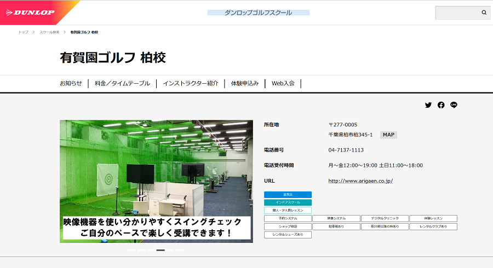The width and height of the screenshot is (493, 268).
Task: Click 夜19時以降の枠あり tag
Action: click(385, 226)
